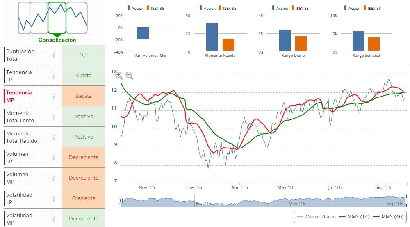Click info icon beside Volatilidad LP
The height and width of the screenshot is (227, 410).
click(x=53, y=198)
